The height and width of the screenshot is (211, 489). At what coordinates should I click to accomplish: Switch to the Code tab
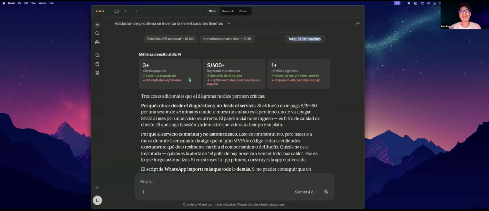pos(243,11)
